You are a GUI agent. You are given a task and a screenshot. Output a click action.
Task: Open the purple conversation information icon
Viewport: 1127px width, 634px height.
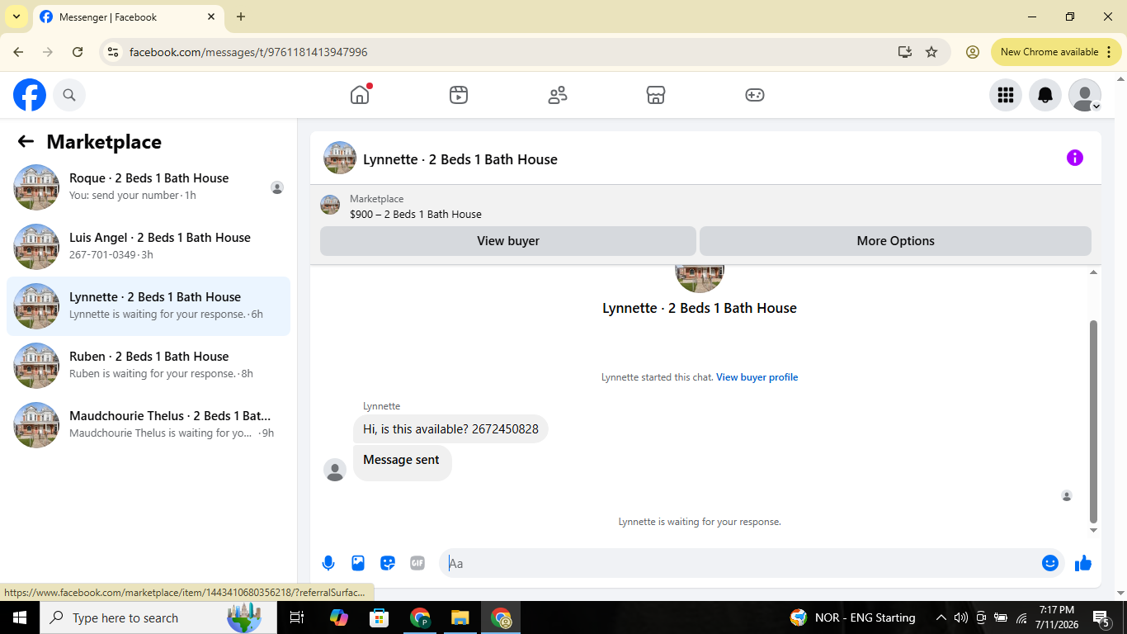pyautogui.click(x=1074, y=158)
